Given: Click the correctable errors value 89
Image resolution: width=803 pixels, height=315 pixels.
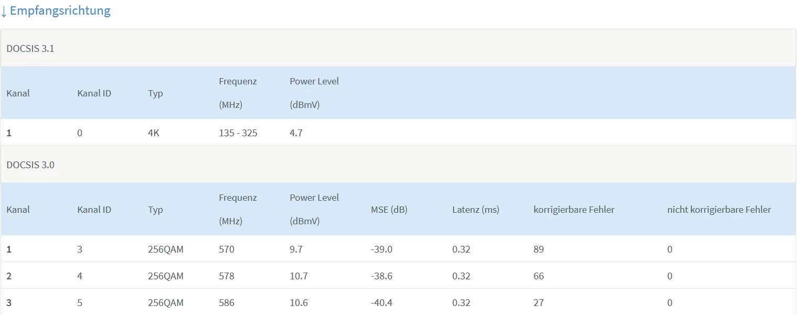Looking at the screenshot, I should (538, 249).
